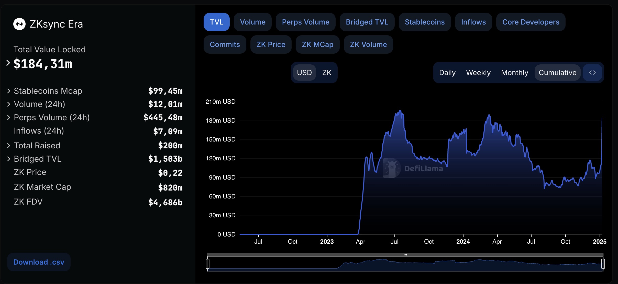Click the ZK Market Cap label
The image size is (618, 284).
click(42, 187)
